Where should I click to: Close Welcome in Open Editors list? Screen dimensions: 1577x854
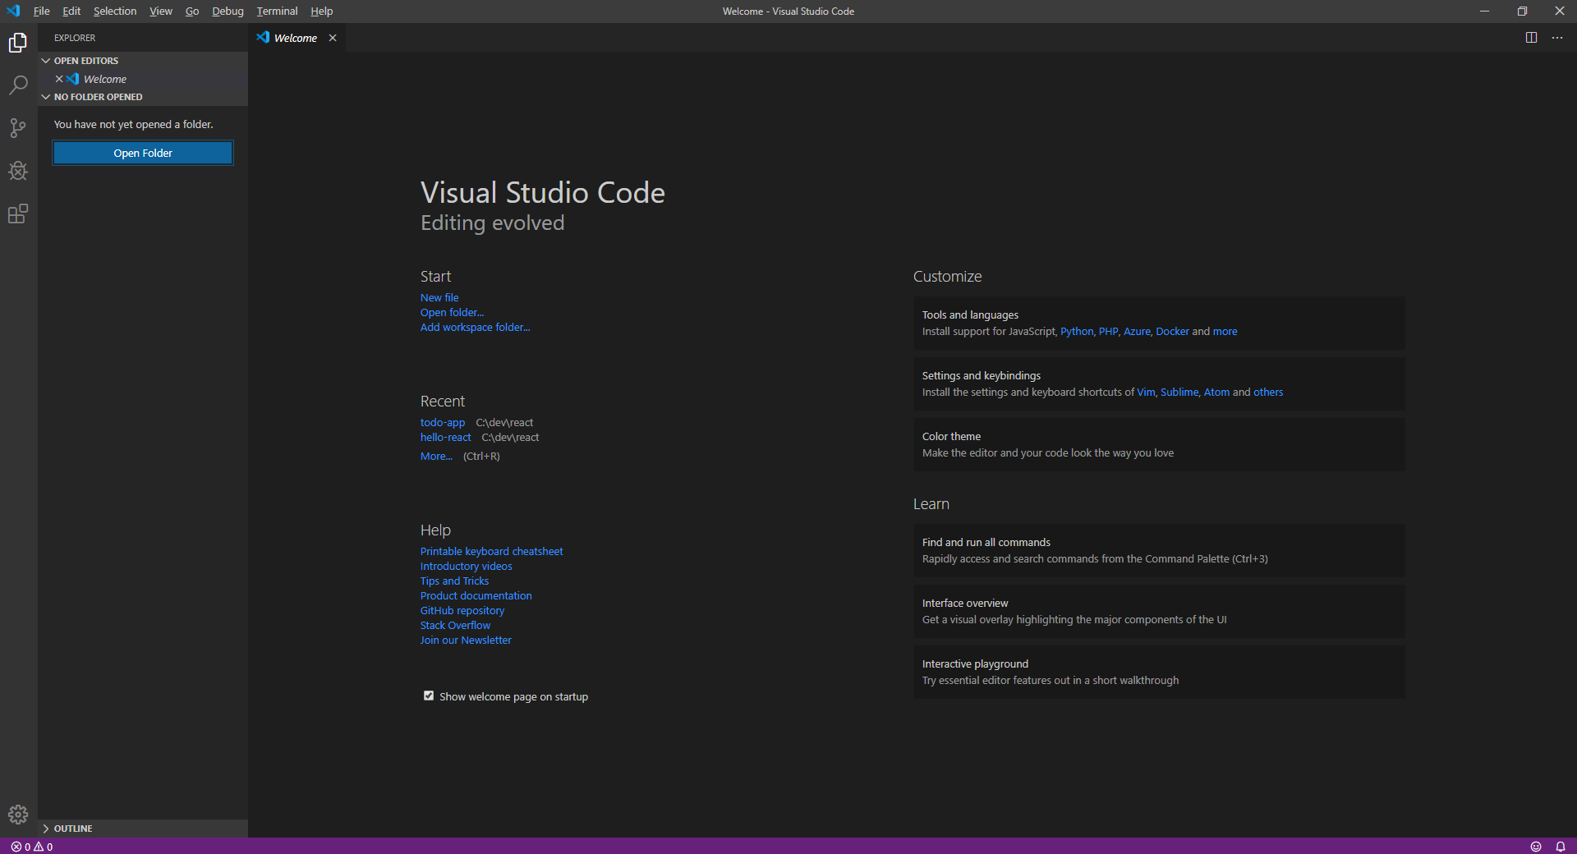pyautogui.click(x=59, y=79)
